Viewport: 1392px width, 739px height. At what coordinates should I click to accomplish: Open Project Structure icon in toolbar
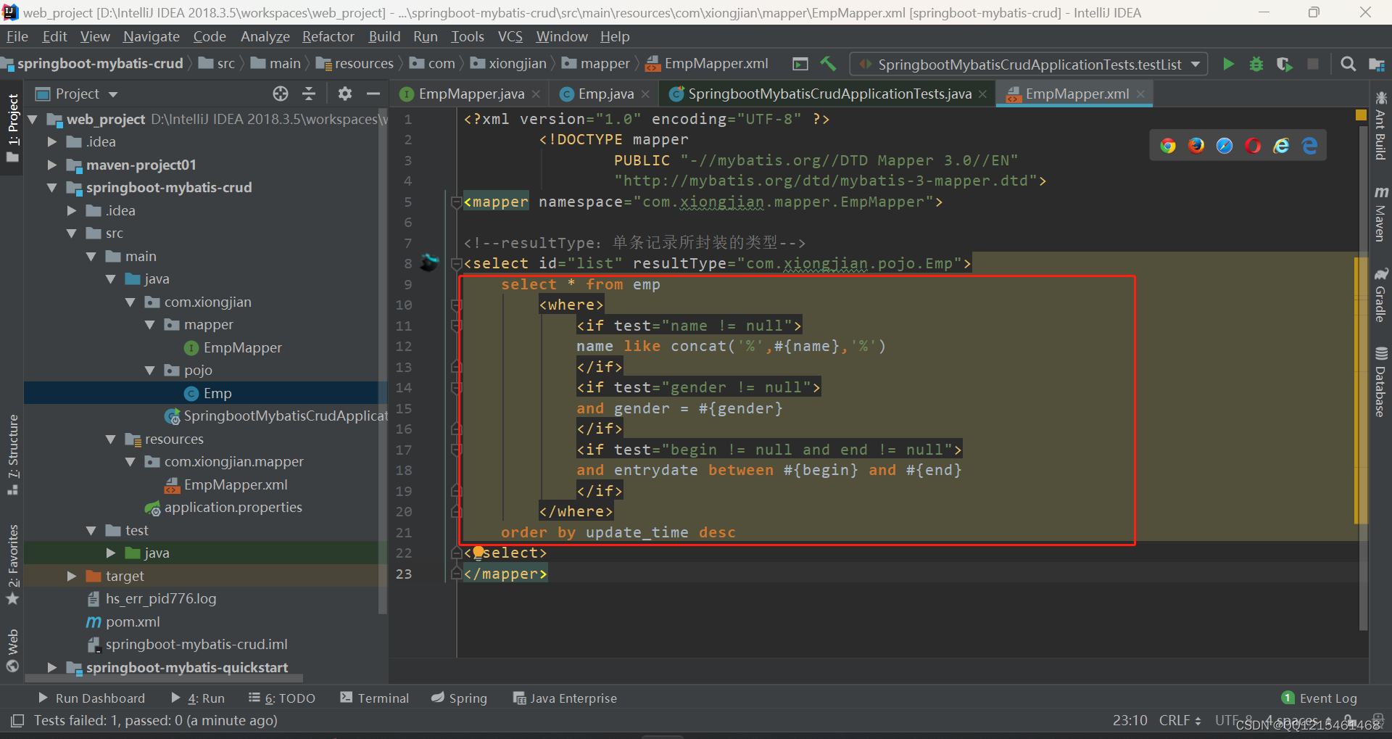click(x=1376, y=65)
